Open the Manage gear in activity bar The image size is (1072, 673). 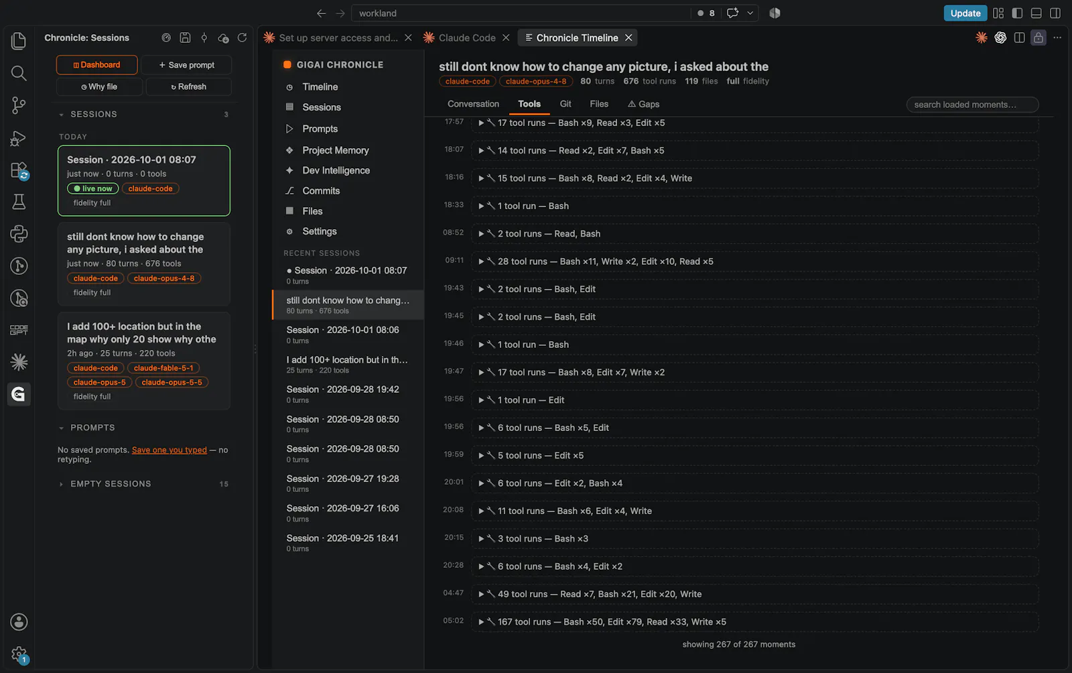[x=19, y=654]
